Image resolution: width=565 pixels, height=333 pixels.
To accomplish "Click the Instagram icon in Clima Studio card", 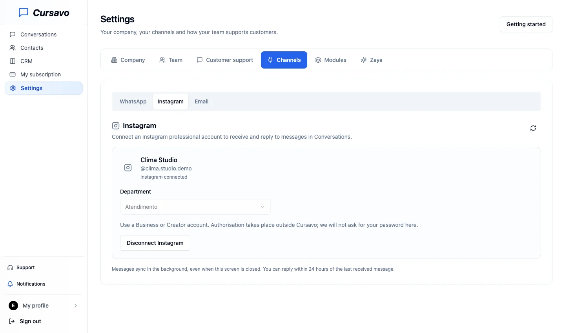I will (x=128, y=168).
